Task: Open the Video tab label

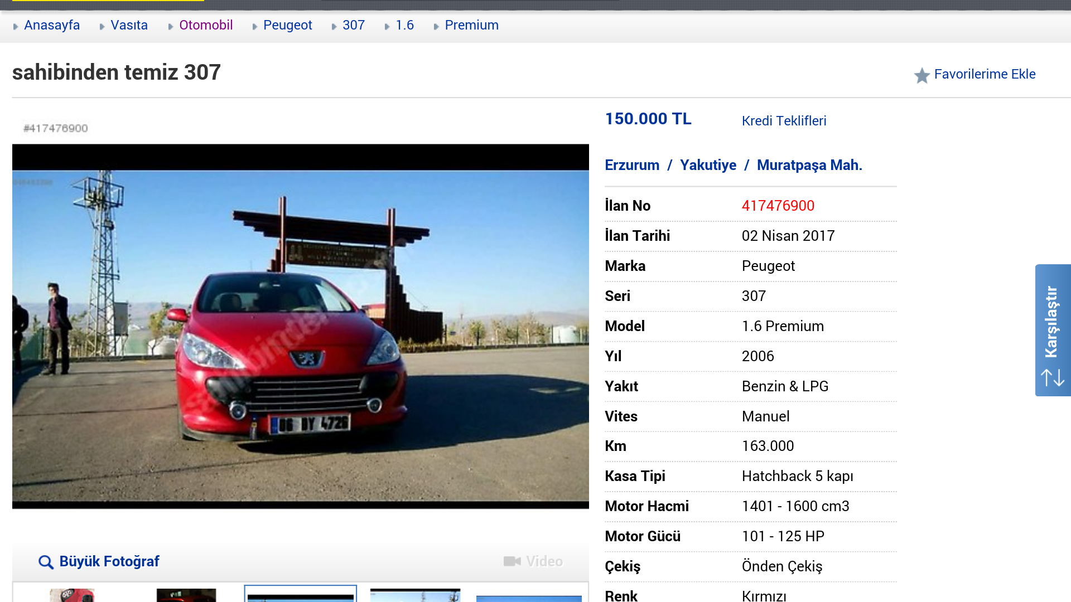Action: (x=544, y=561)
